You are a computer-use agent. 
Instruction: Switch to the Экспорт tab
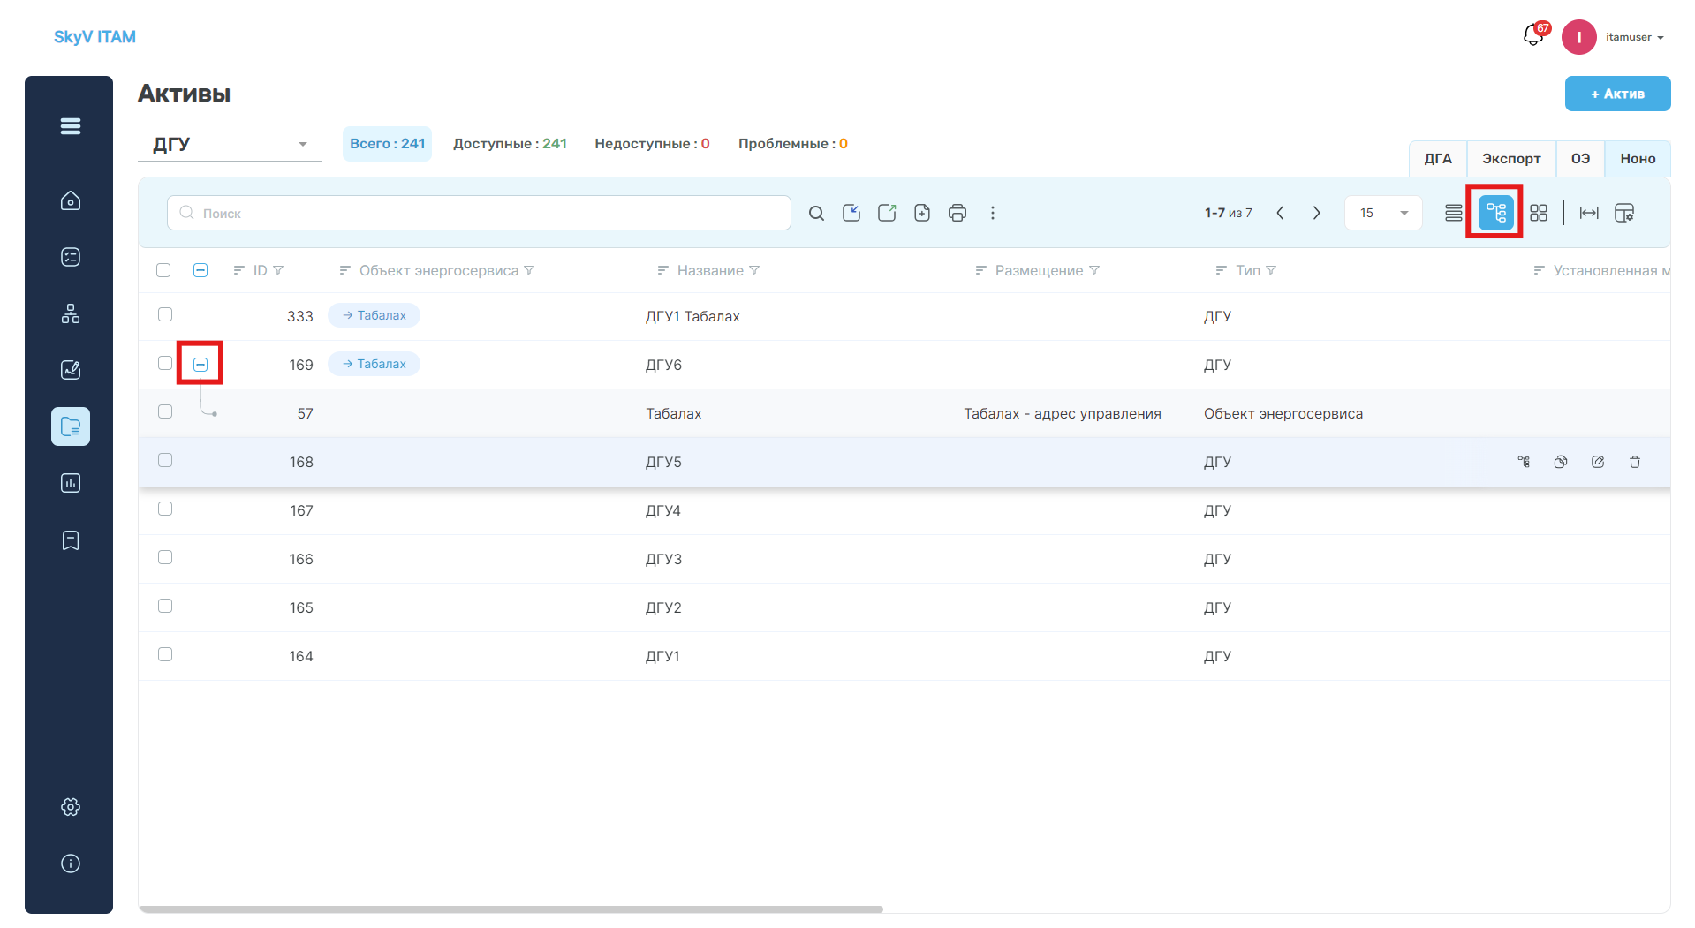[1511, 159]
